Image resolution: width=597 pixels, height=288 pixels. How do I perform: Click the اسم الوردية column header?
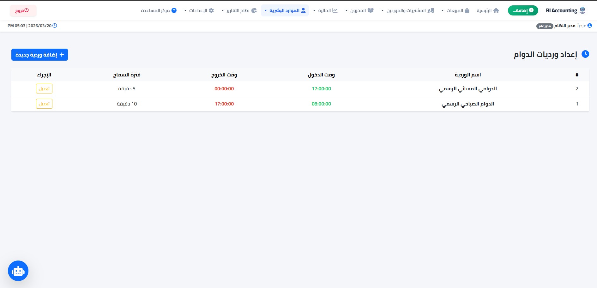tap(467, 75)
